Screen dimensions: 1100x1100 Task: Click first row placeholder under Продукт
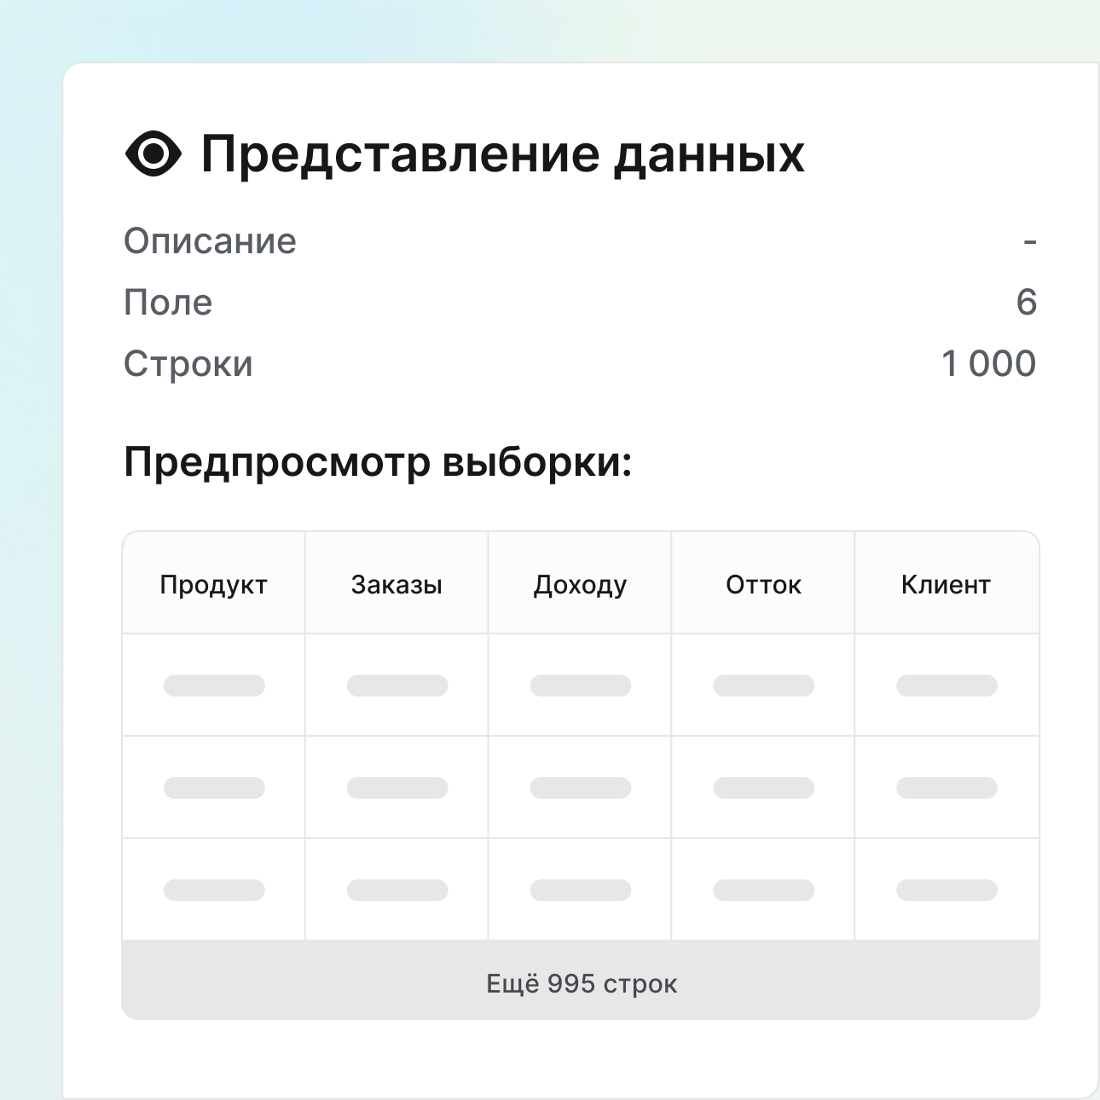coord(214,686)
